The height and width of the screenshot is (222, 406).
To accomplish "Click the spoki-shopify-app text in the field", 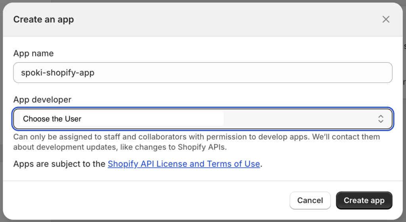I will (x=58, y=73).
